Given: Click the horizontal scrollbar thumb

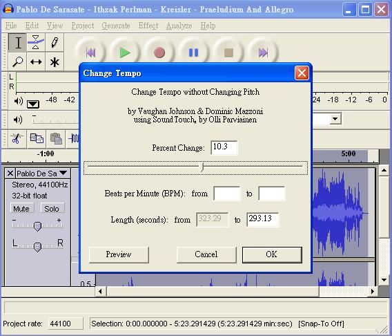Looking at the screenshot, I should (x=213, y=292).
